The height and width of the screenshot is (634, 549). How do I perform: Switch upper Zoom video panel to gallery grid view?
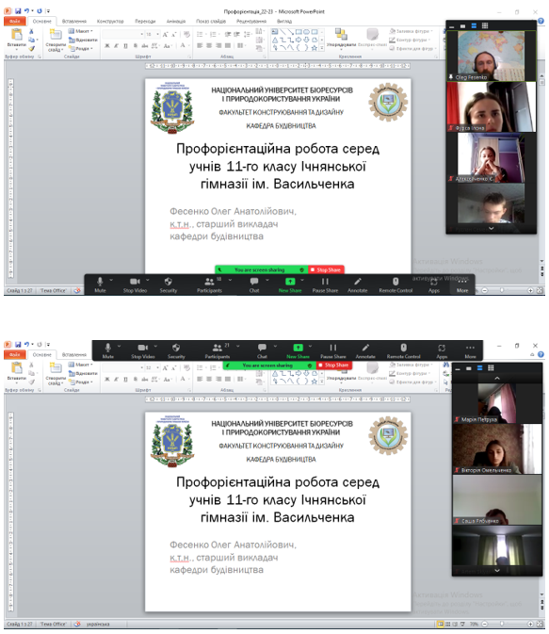(x=485, y=25)
